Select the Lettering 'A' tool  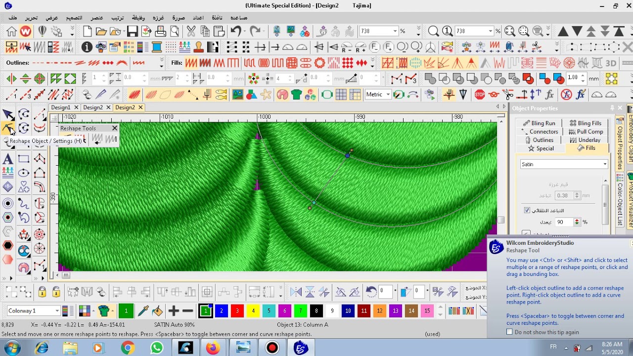pyautogui.click(x=8, y=159)
